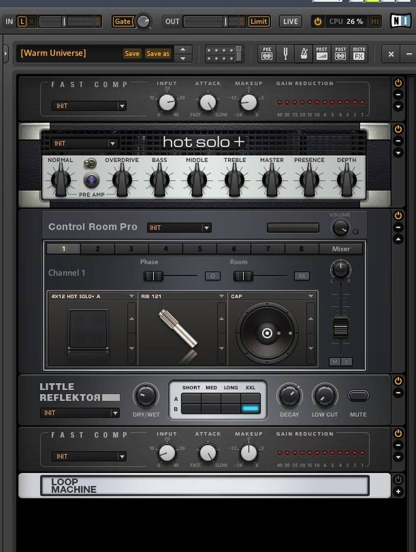Toggle the upper Fast Comp module power

click(x=398, y=83)
